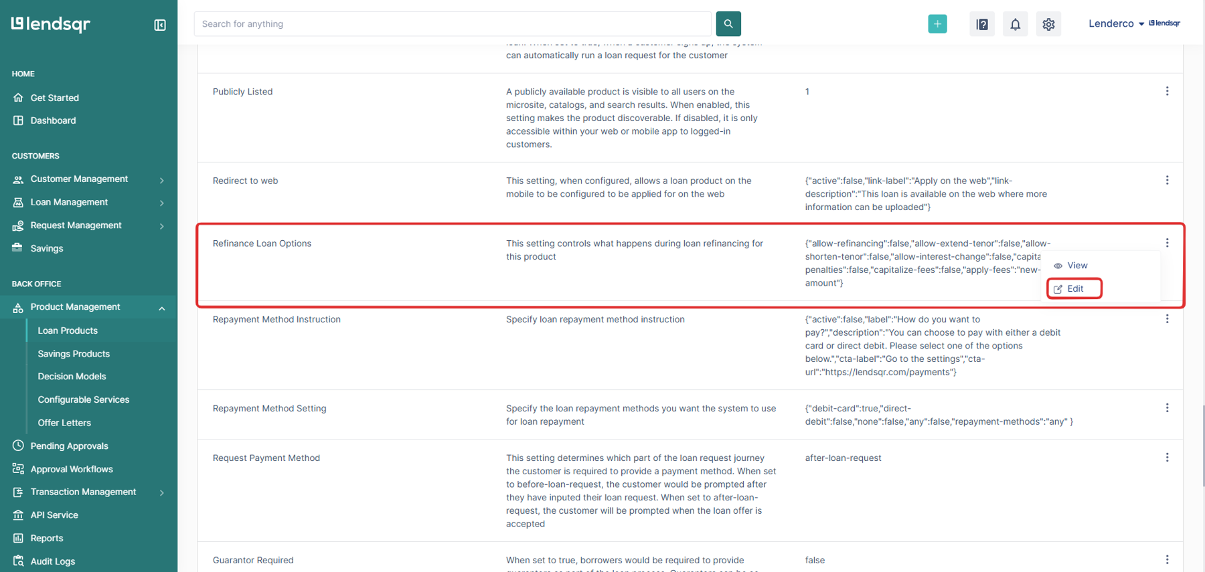Click the lendsqr logo in the sidebar
Screen dimensions: 1205x572
click(x=51, y=24)
